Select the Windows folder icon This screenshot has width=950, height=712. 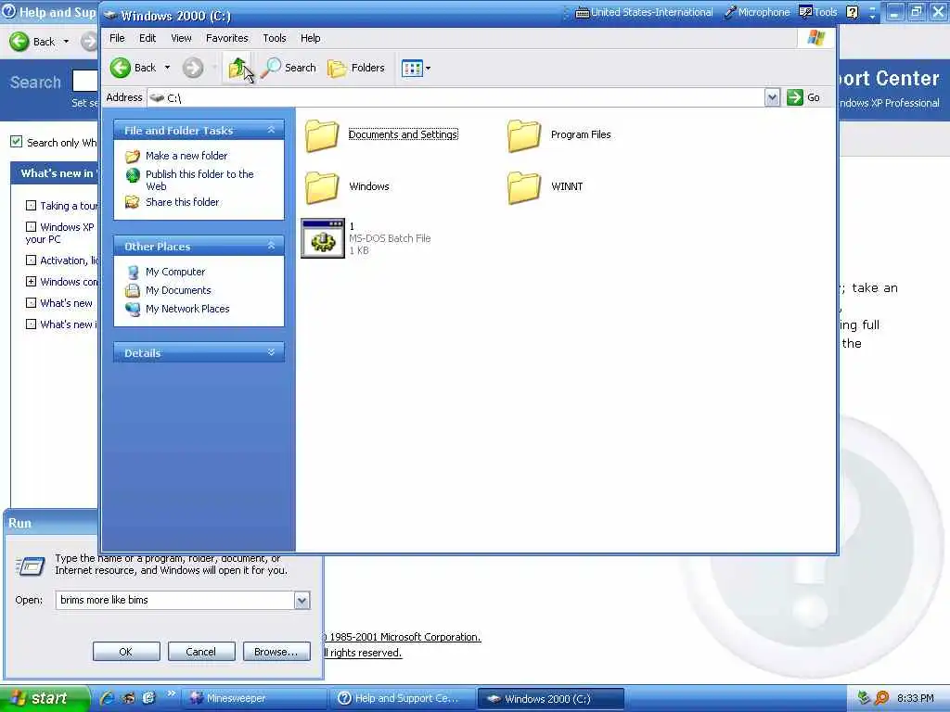pos(322,187)
